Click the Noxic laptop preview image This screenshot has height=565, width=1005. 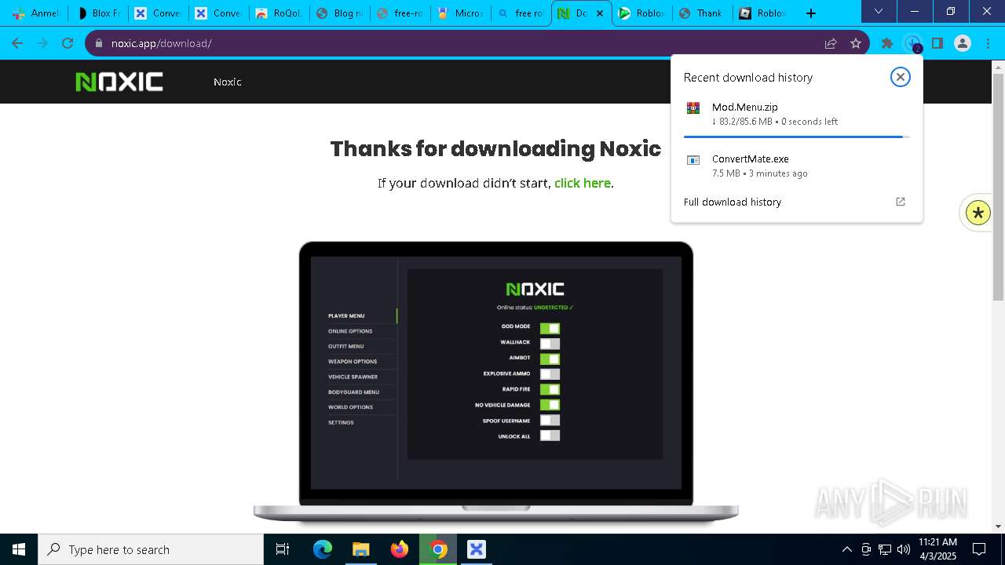[x=496, y=381]
